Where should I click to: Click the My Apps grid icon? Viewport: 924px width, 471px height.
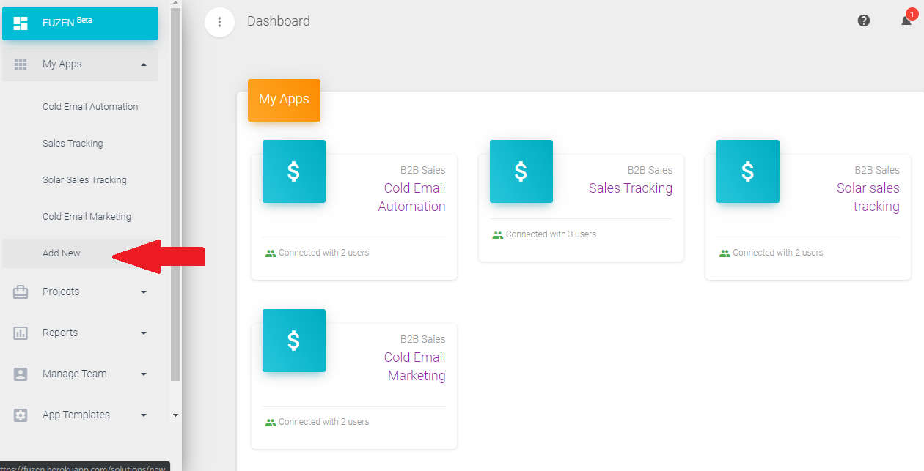coord(21,64)
